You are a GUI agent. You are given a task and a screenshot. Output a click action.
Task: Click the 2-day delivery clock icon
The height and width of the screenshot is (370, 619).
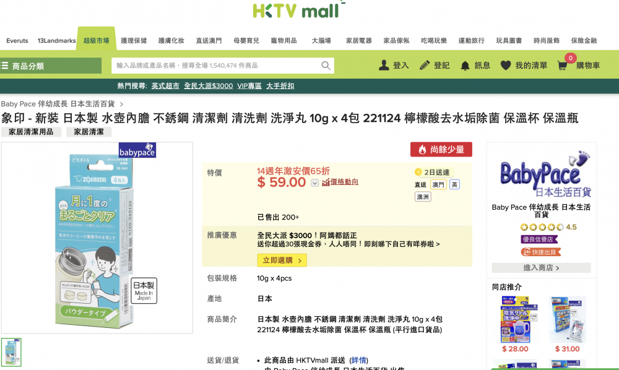pyautogui.click(x=418, y=172)
